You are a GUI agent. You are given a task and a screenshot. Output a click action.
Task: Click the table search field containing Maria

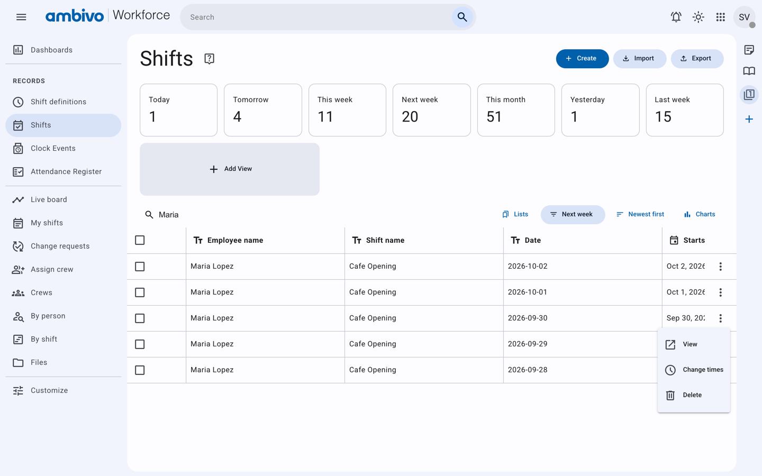pyautogui.click(x=317, y=215)
